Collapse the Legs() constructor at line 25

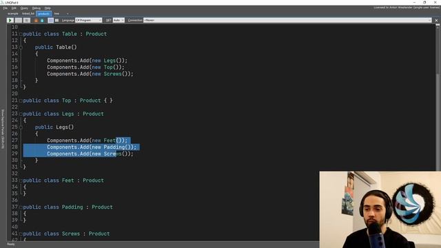point(21,127)
